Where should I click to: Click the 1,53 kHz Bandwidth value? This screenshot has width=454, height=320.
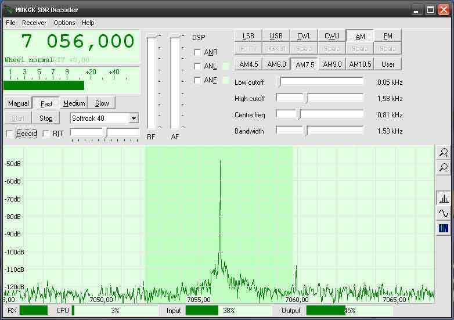(390, 131)
